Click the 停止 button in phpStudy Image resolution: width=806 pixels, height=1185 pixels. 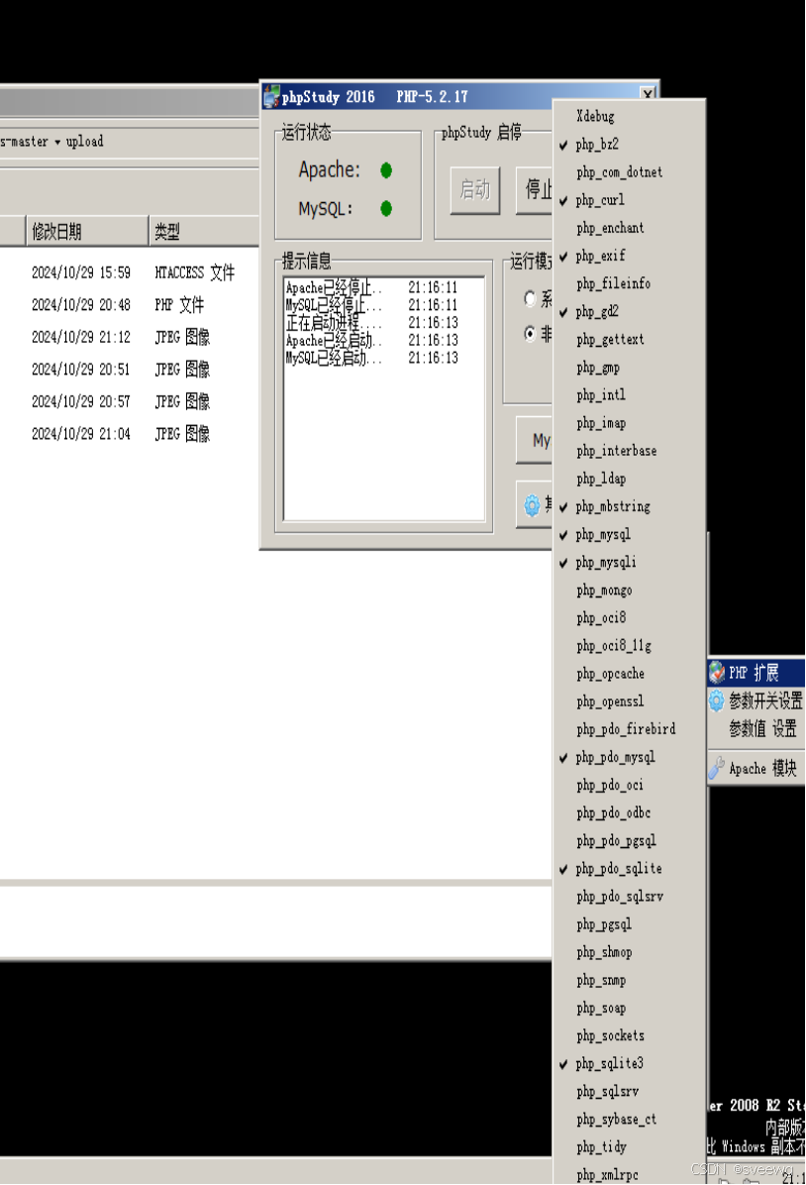536,189
